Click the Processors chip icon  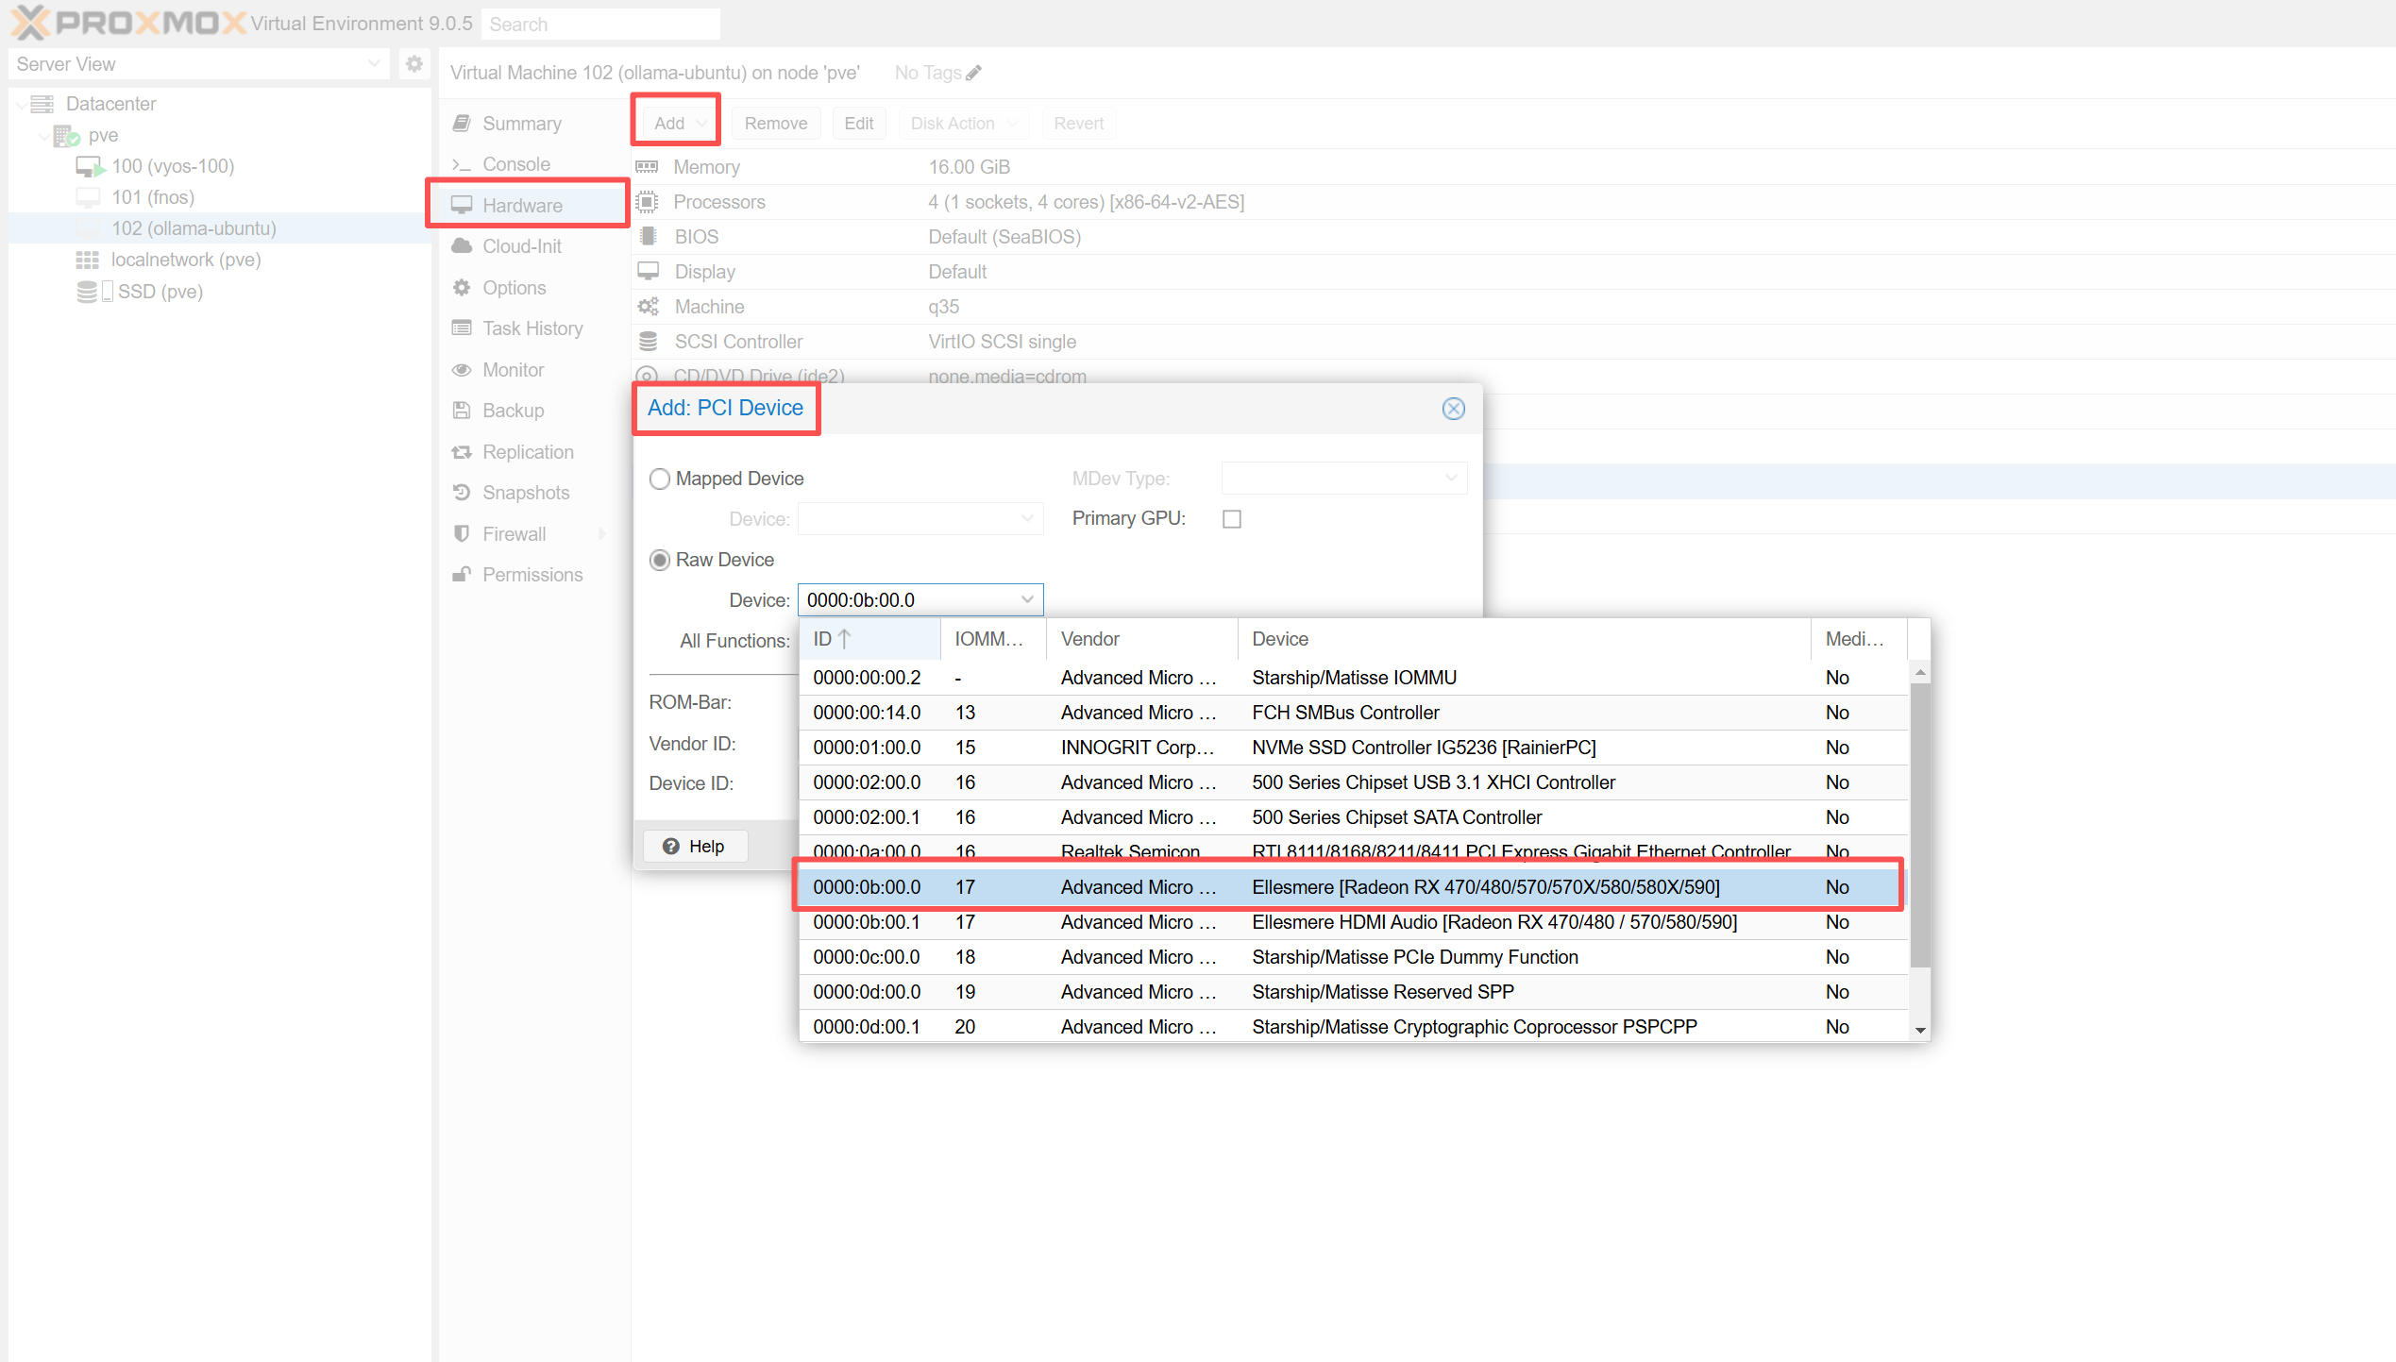(647, 202)
